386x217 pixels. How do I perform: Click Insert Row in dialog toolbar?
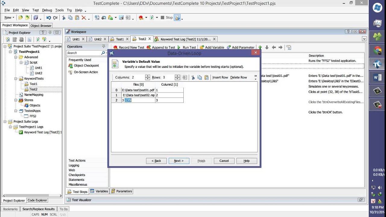click(x=220, y=77)
